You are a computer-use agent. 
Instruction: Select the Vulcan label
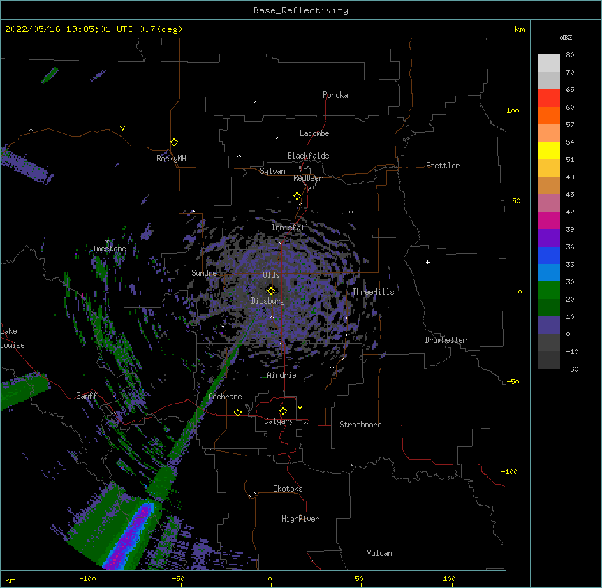point(379,553)
